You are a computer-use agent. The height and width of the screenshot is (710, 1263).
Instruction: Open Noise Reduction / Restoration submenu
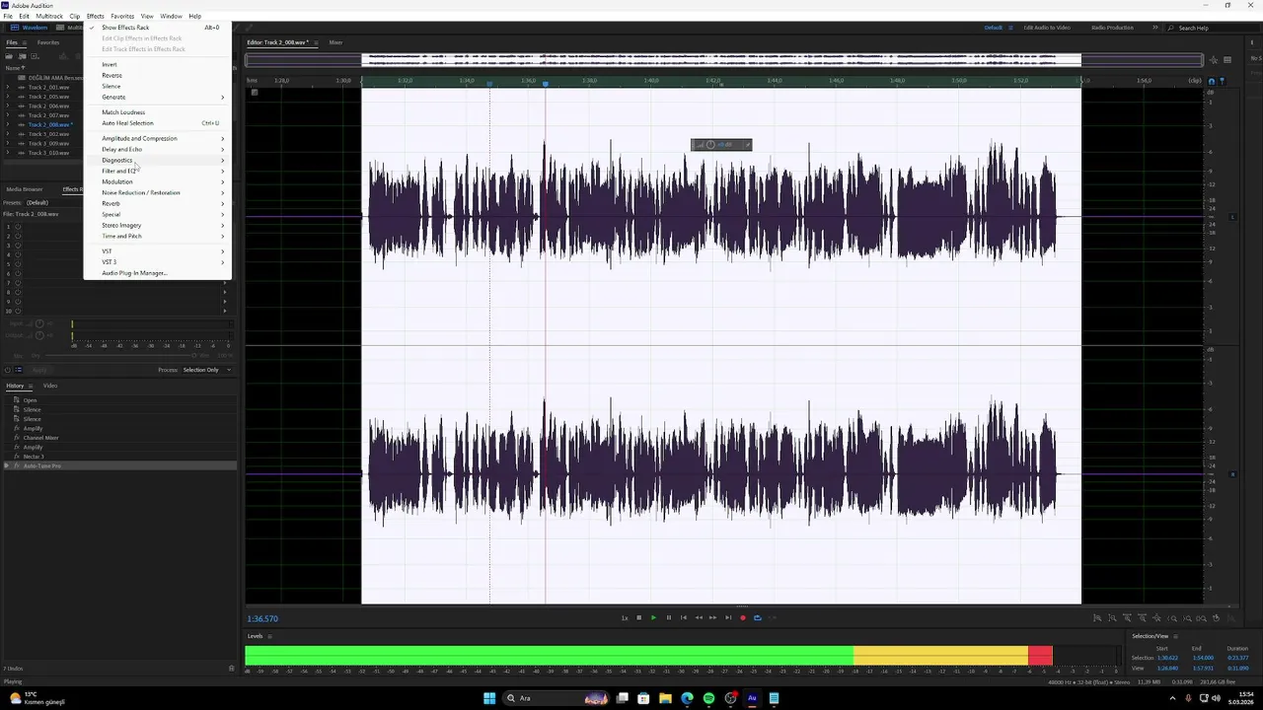158,192
